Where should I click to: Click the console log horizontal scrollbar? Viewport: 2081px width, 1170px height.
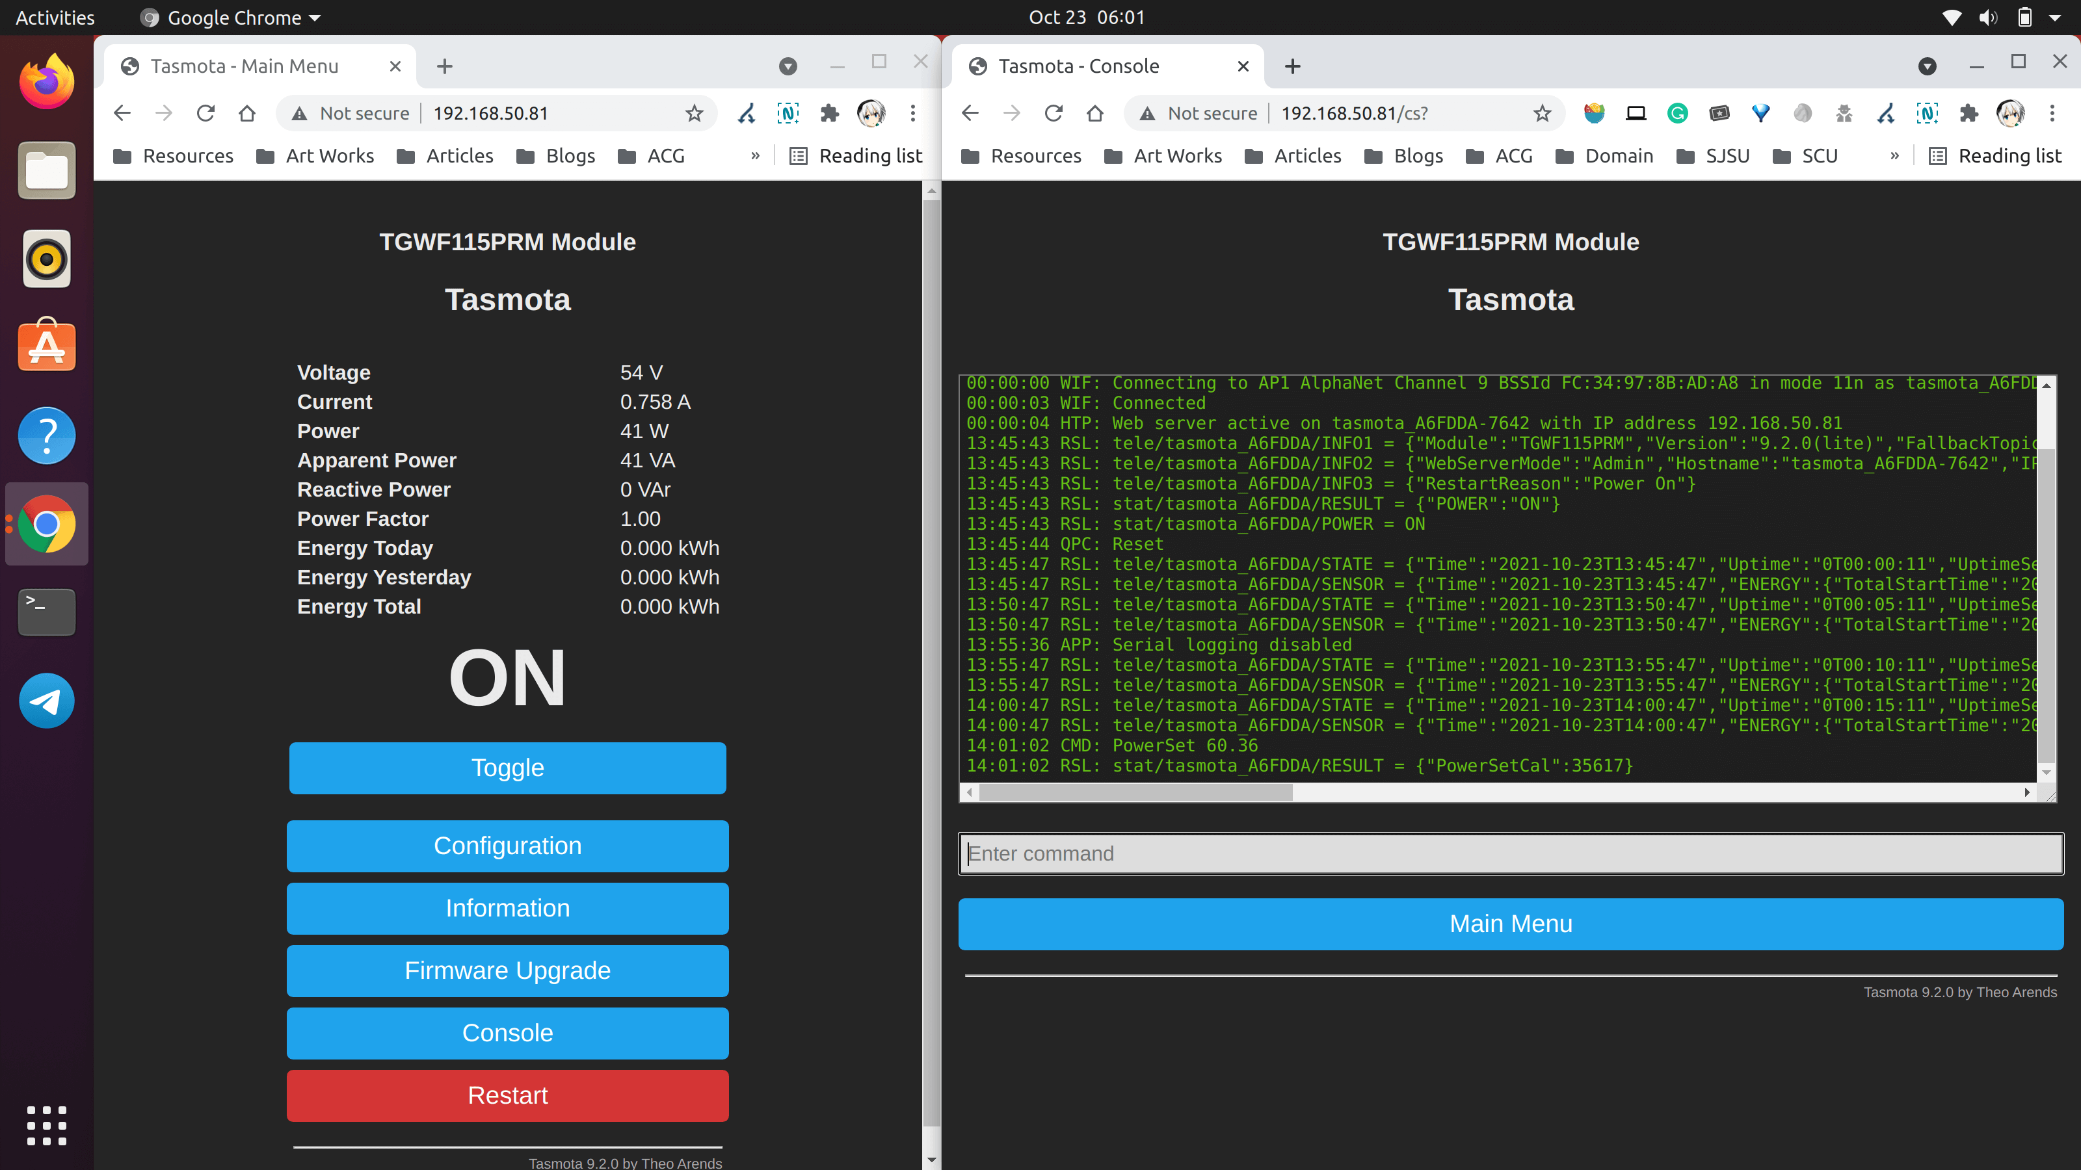click(1135, 792)
